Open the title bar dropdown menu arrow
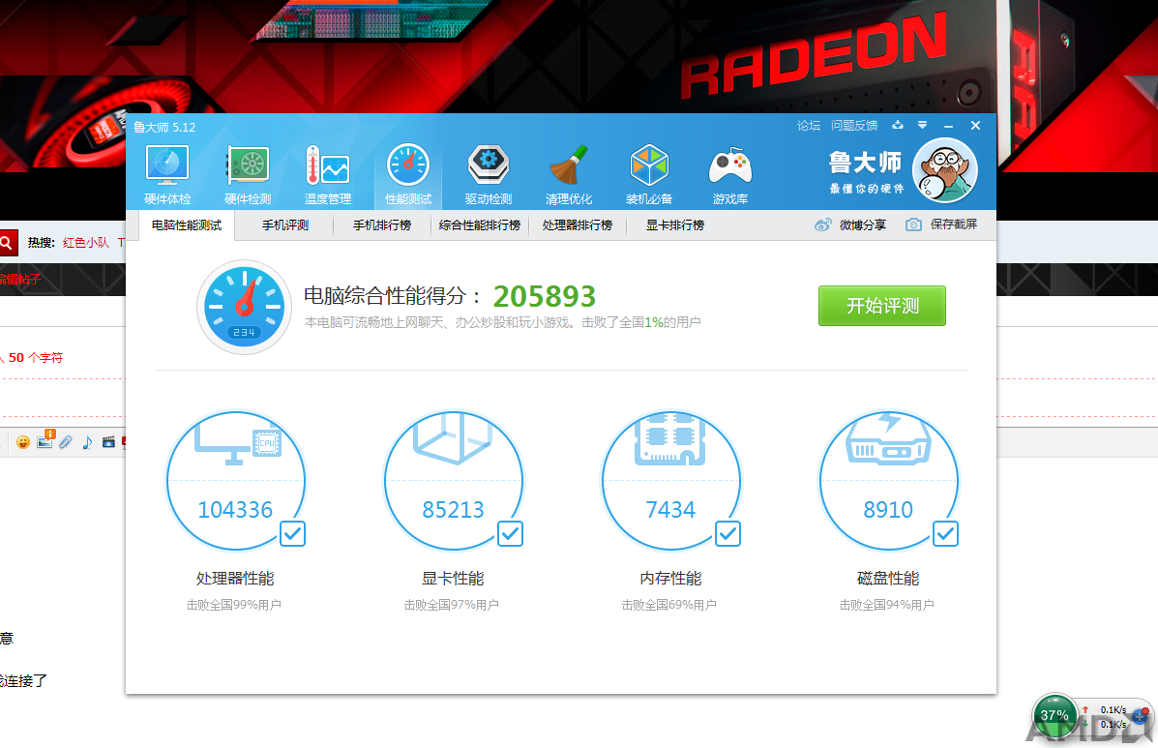This screenshot has width=1158, height=748. 922,125
